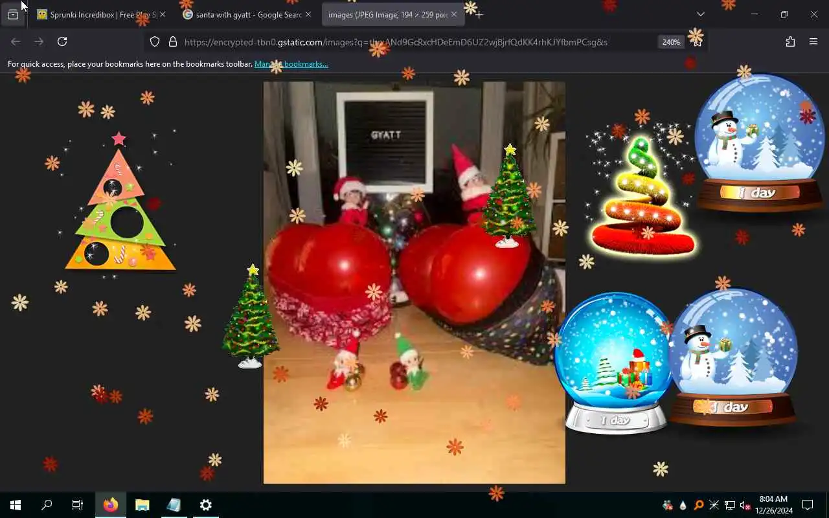Restore down the Firefox window
Viewport: 829px width, 518px height.
pyautogui.click(x=784, y=14)
